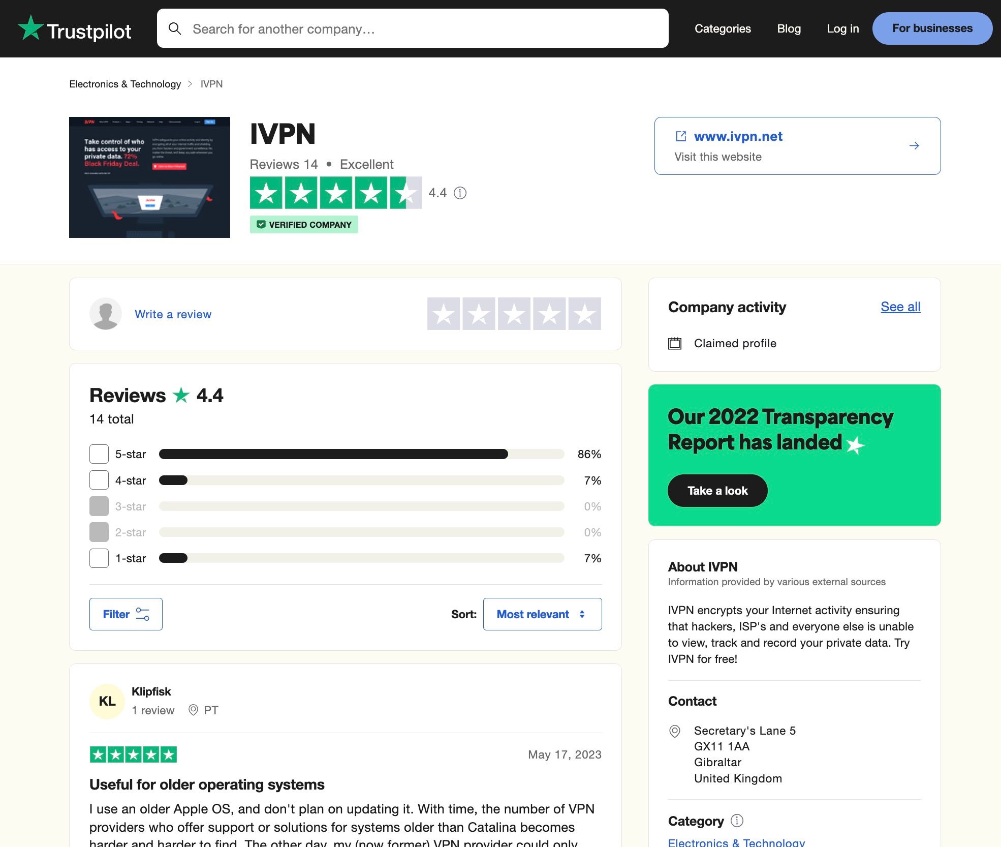Click the Transparency Report heading

tap(780, 430)
